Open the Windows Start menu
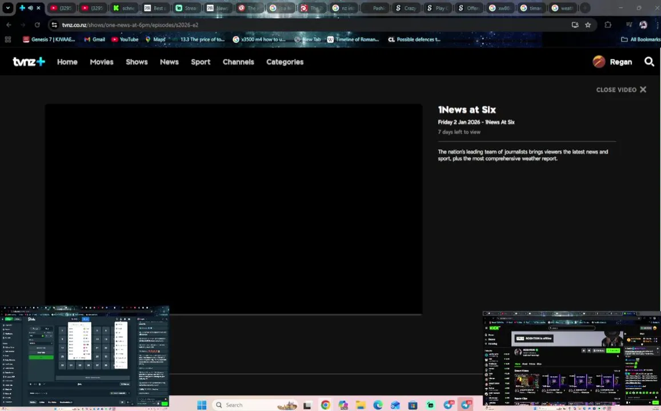 202,405
